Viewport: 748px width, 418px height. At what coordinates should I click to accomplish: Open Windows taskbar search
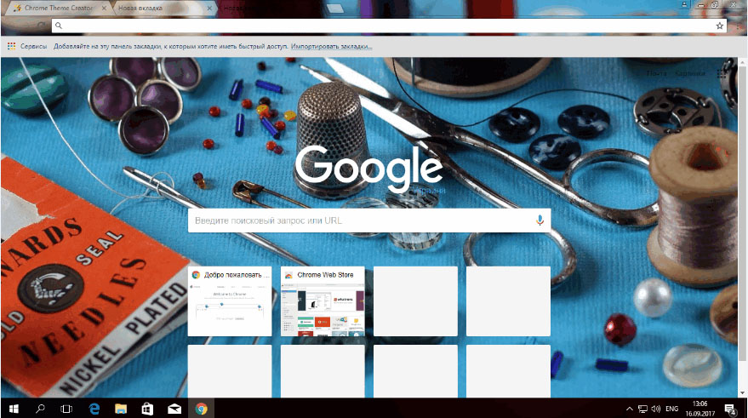click(40, 409)
